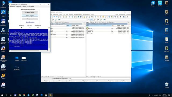Viewport: 172px width, 97px height.
Task: Open medium file on desktop
Action: (x=17, y=59)
